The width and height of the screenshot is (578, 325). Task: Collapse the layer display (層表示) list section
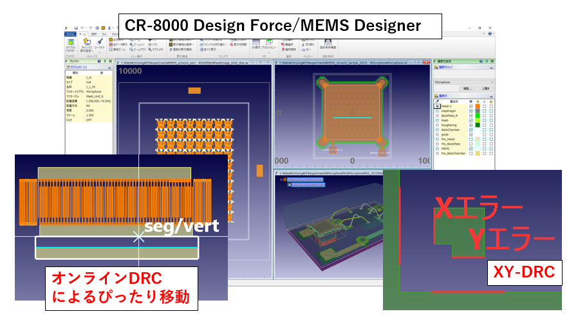(x=491, y=96)
